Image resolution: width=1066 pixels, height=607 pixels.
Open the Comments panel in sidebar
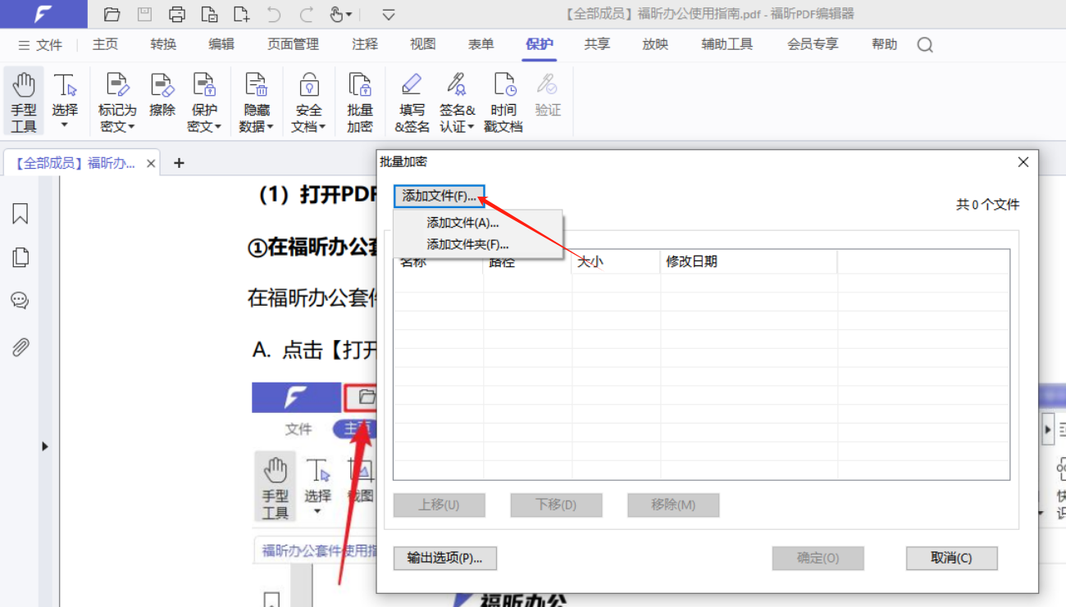click(x=20, y=301)
